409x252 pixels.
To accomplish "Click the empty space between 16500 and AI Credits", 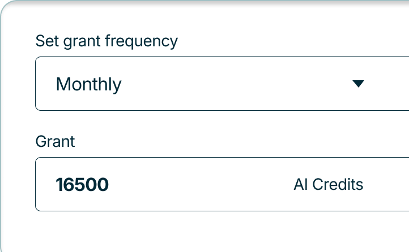I will pos(198,185).
